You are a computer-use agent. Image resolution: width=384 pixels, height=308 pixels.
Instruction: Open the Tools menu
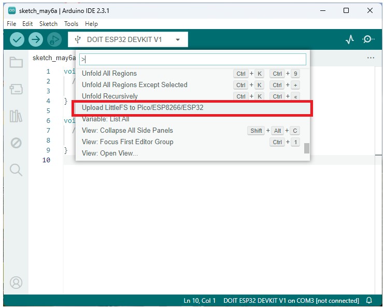71,24
